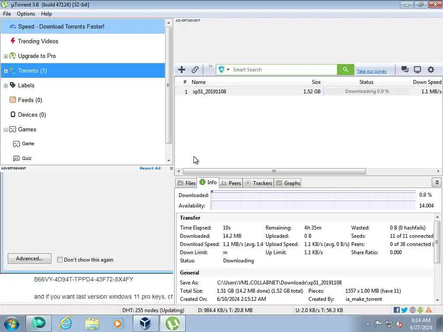Click the muted volume tray icon

click(399, 324)
